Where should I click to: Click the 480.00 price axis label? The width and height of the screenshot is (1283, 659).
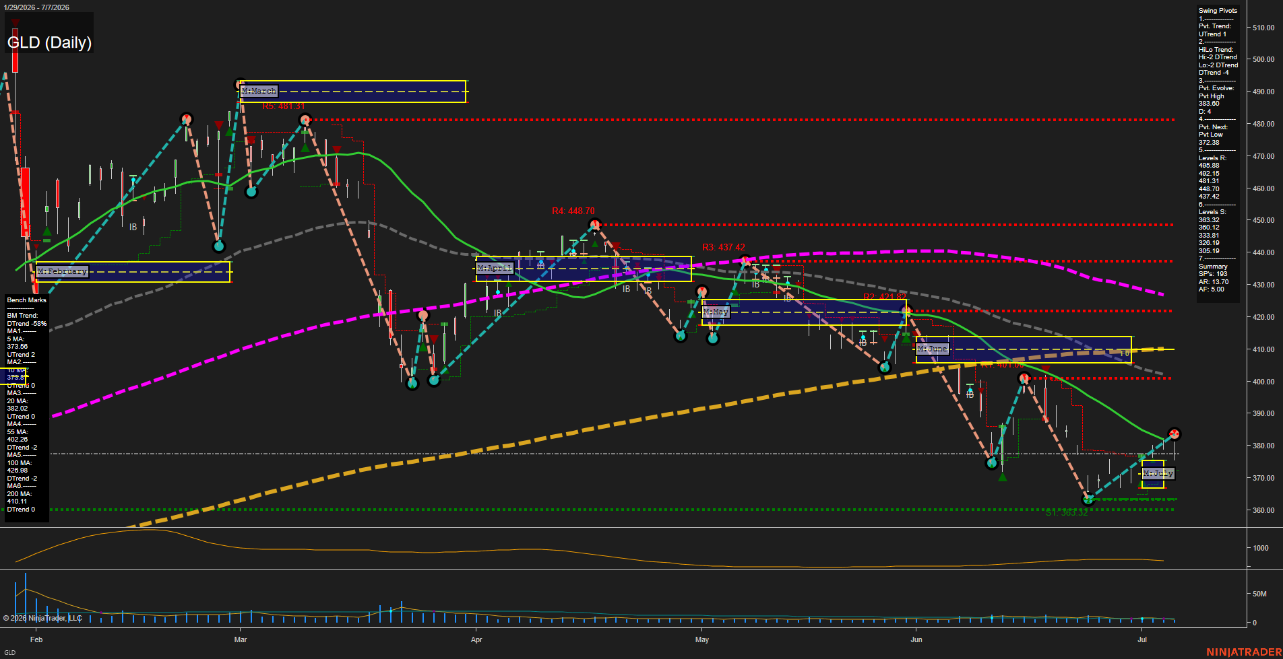pos(1263,124)
